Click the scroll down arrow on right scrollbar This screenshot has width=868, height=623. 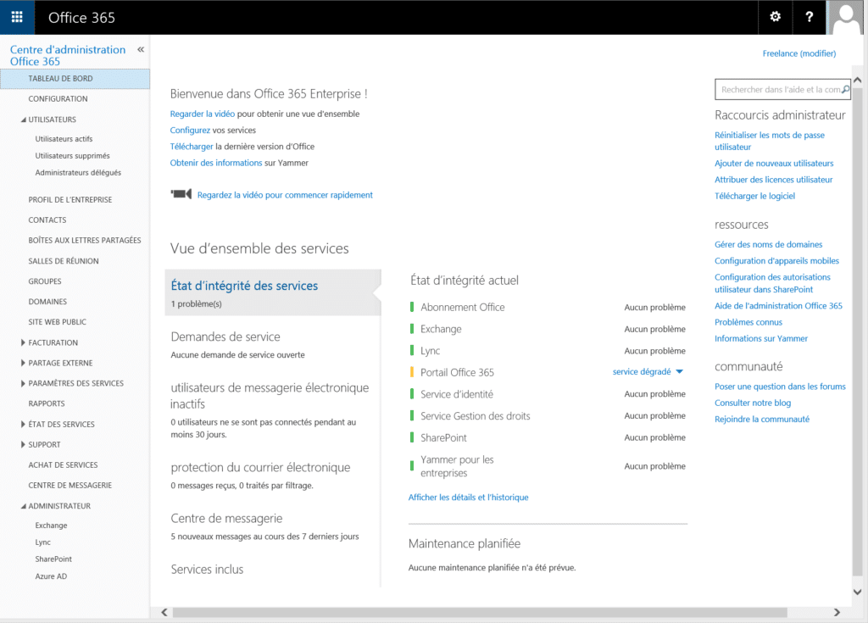[x=858, y=592]
